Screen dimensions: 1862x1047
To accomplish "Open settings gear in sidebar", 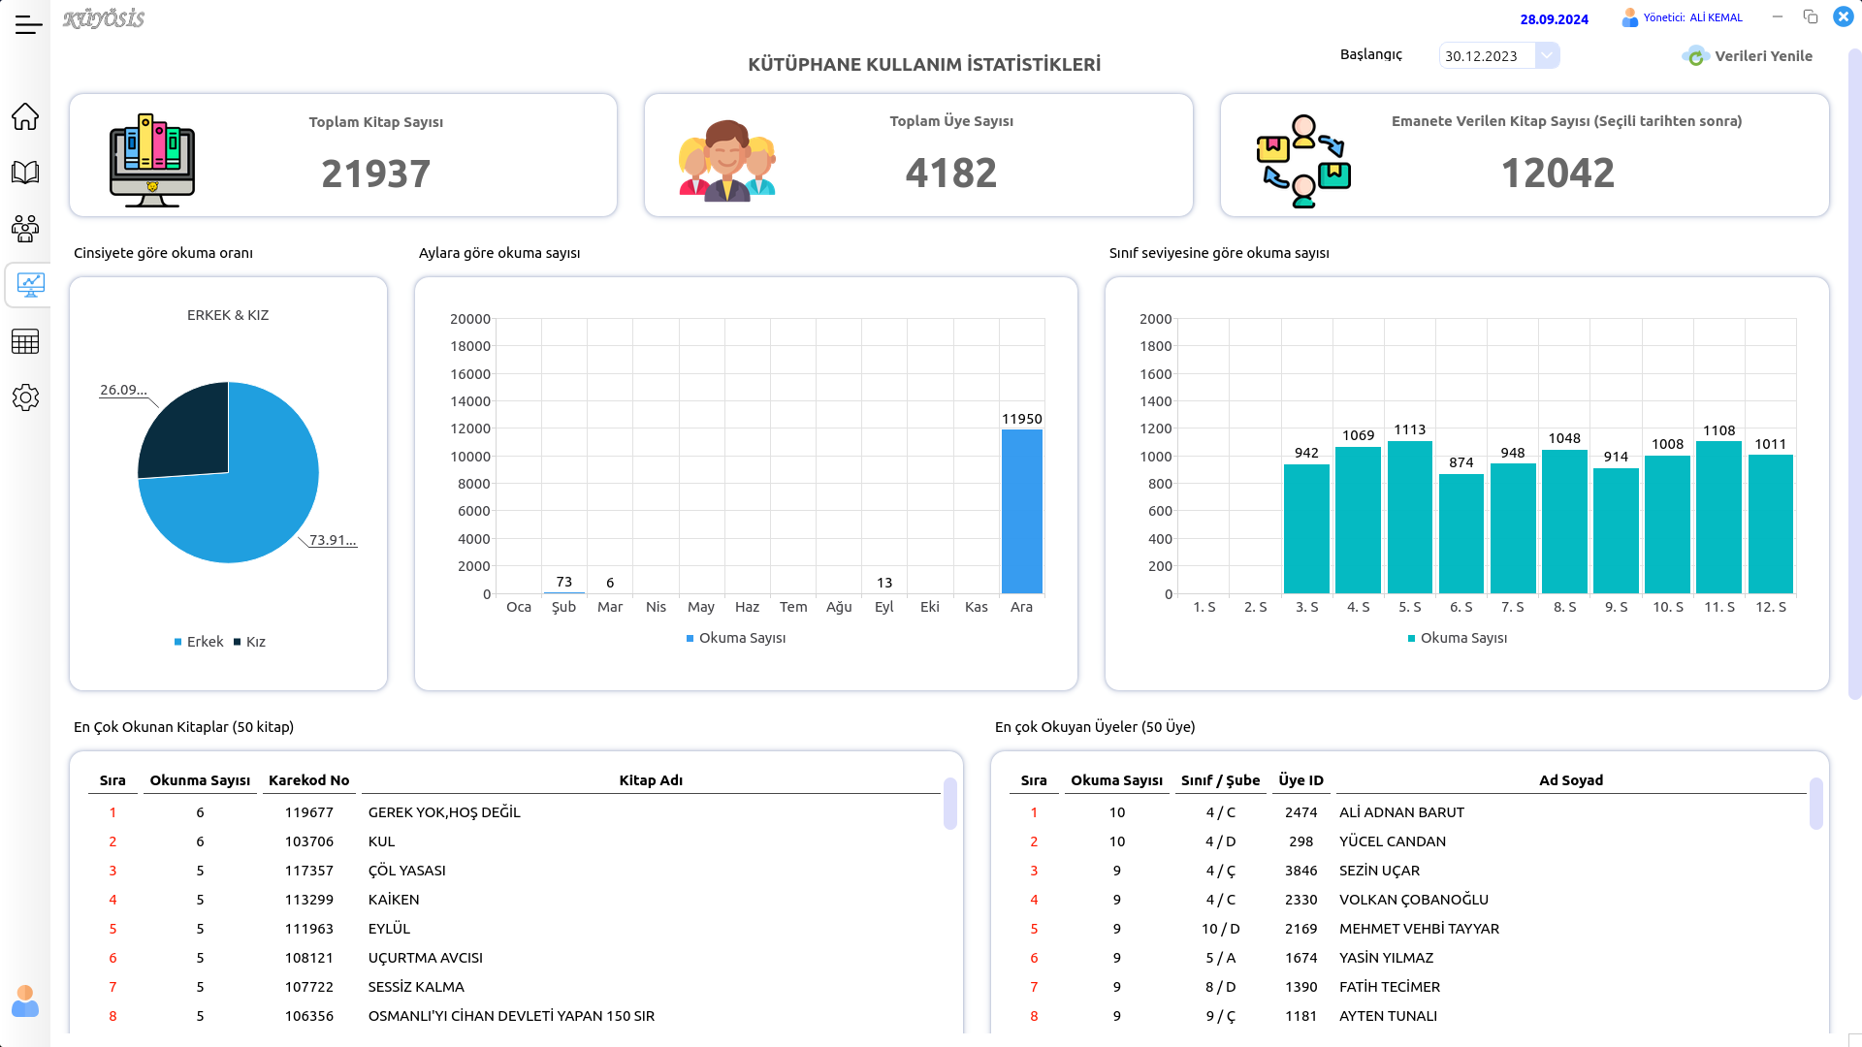I will click(x=25, y=397).
